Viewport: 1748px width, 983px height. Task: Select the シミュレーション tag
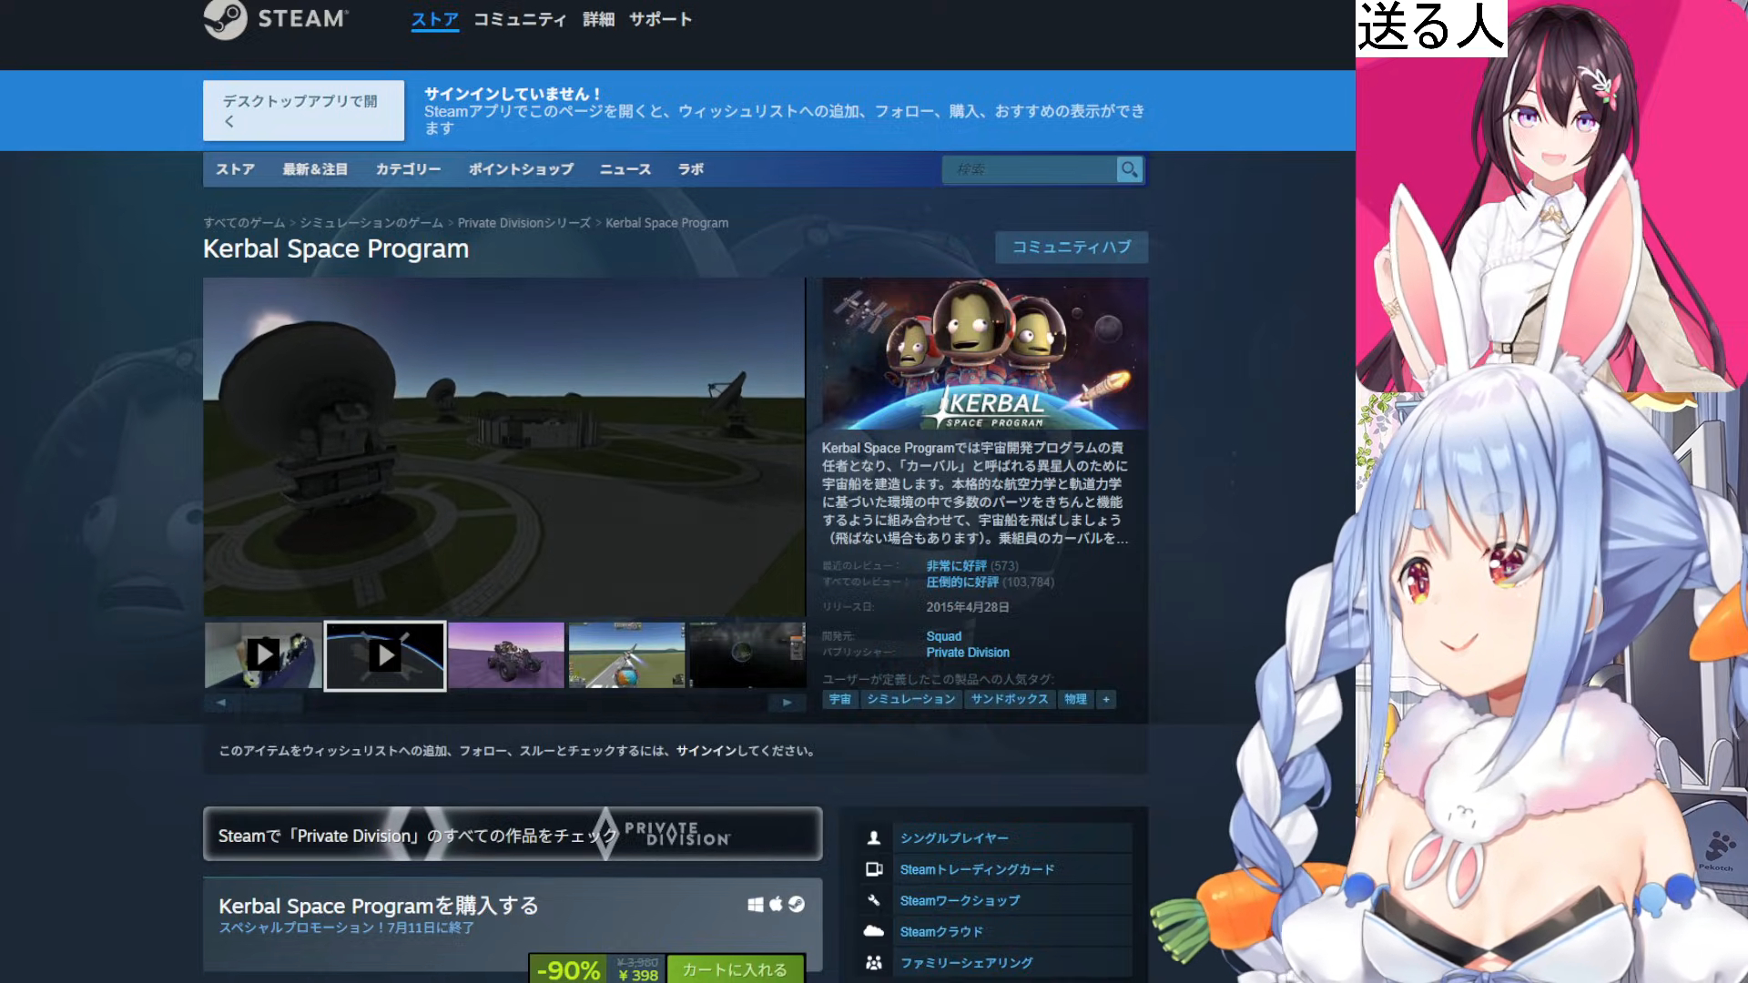pyautogui.click(x=910, y=699)
